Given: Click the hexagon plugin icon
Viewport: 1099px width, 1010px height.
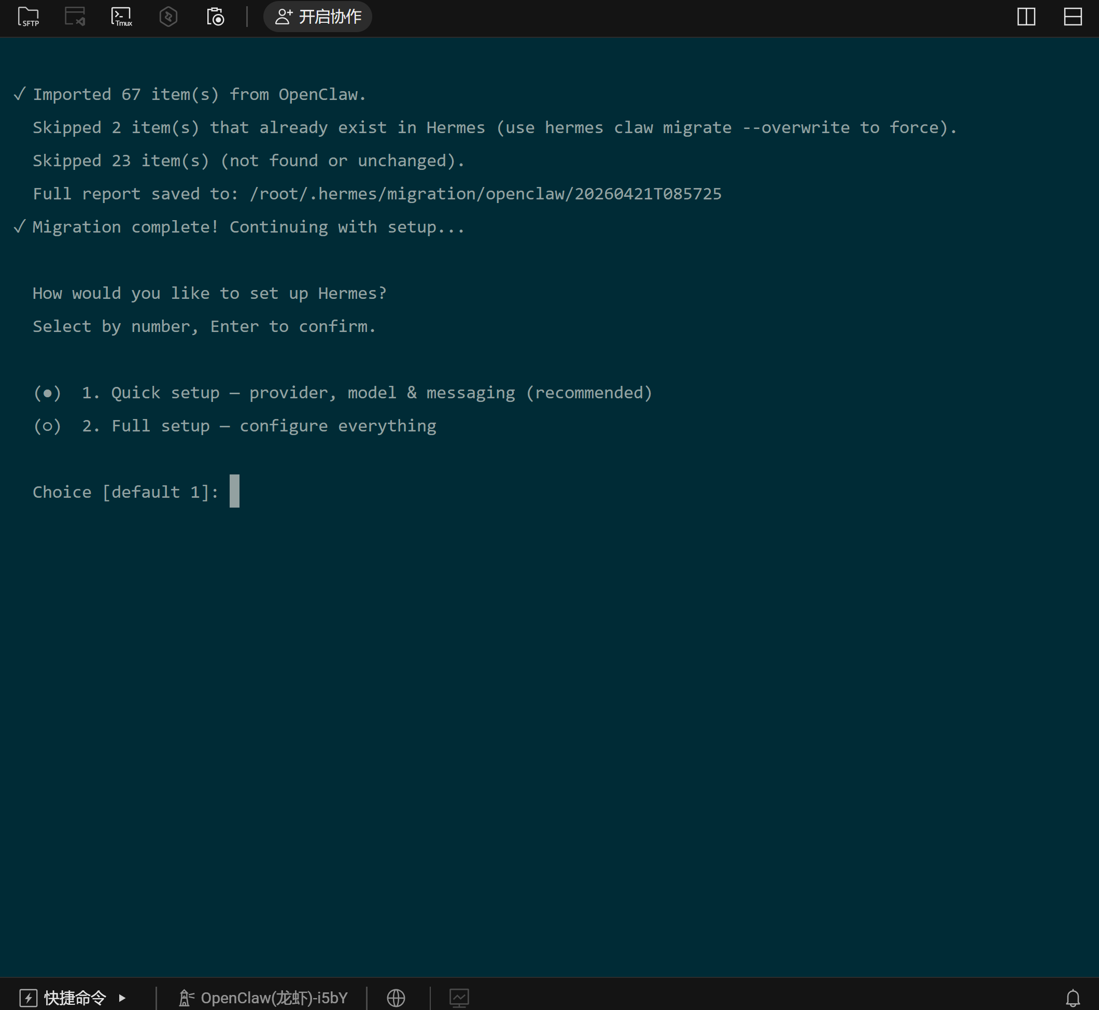Looking at the screenshot, I should pos(168,17).
